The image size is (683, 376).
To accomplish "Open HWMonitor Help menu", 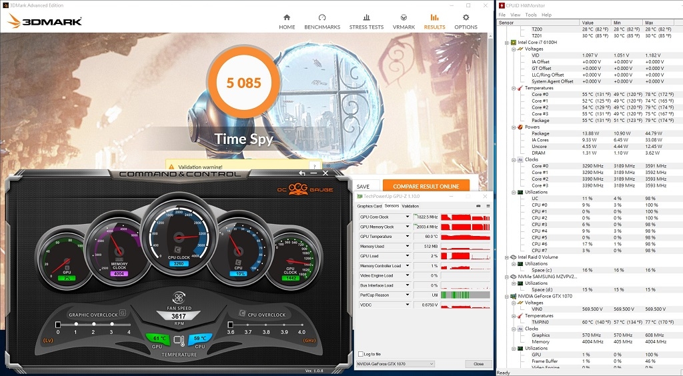I will coord(546,15).
